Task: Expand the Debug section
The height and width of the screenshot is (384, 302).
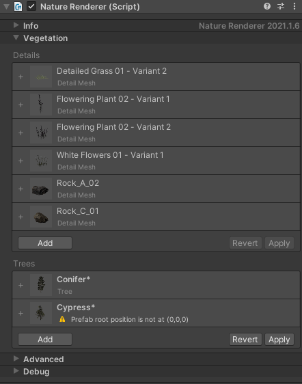Action: [x=16, y=371]
